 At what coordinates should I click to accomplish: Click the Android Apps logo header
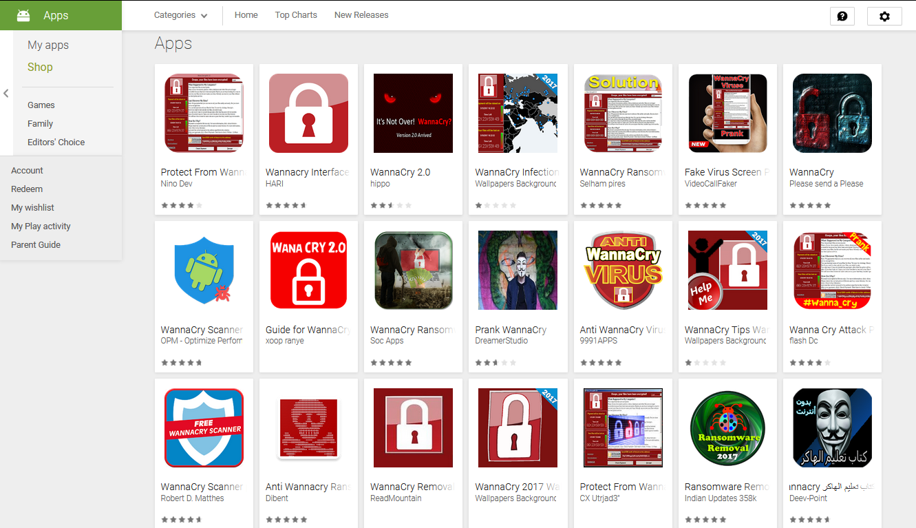(x=61, y=15)
